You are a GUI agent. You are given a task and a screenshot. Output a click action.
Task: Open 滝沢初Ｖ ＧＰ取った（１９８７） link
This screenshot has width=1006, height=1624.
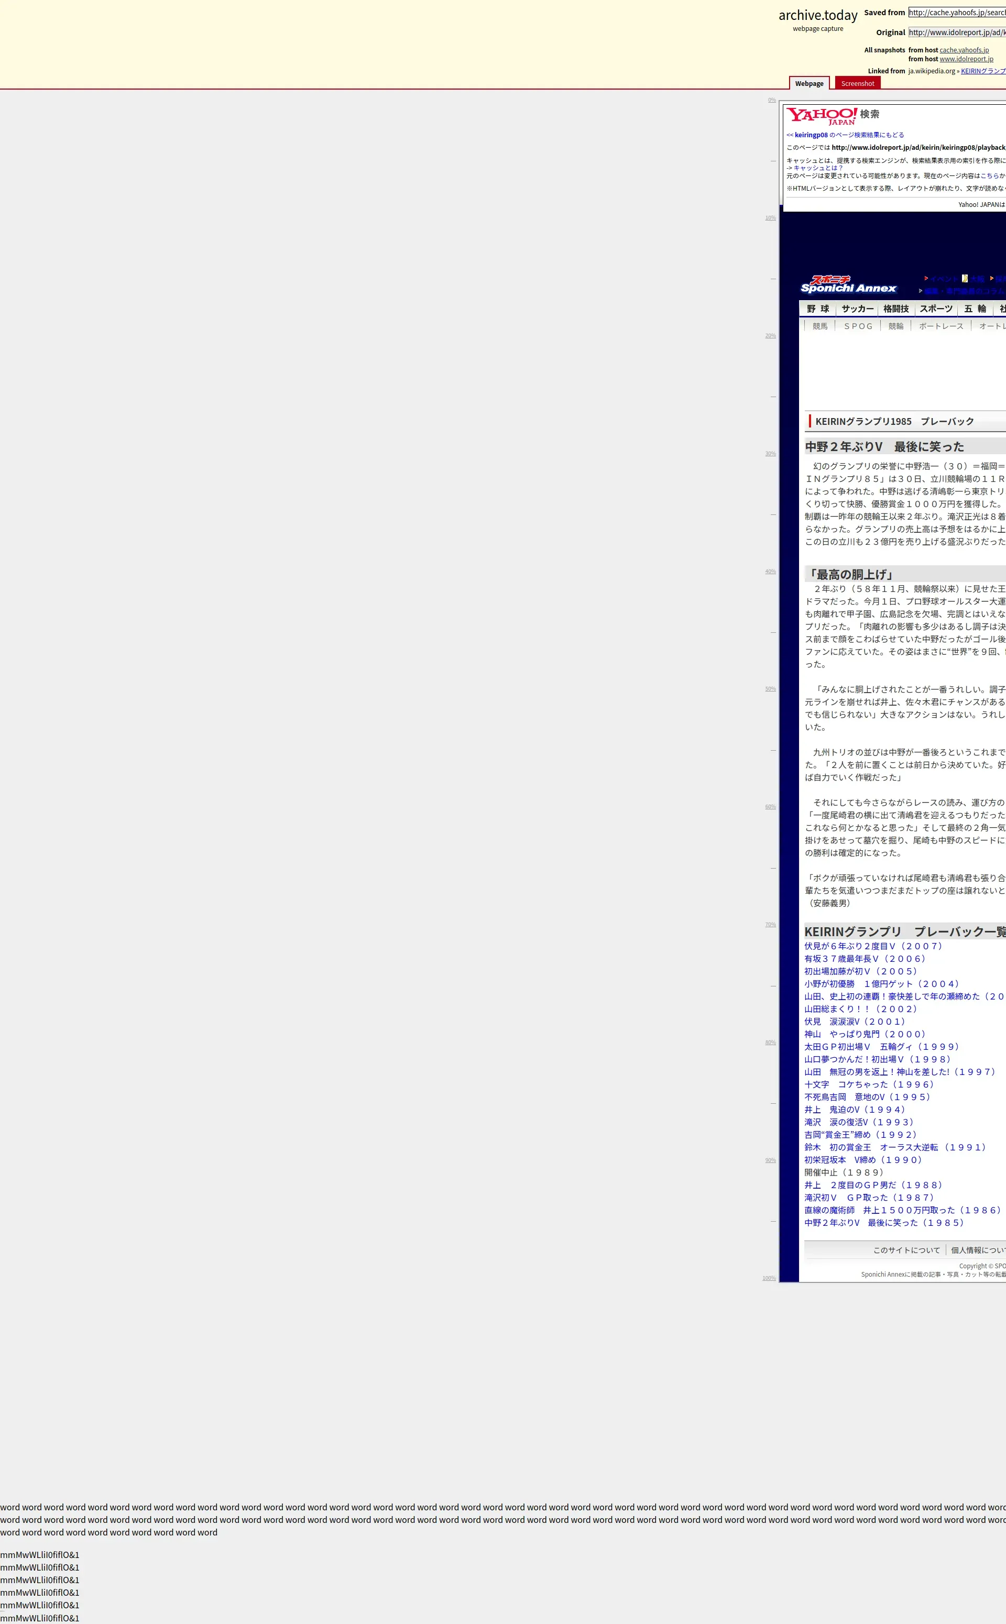tap(871, 1199)
